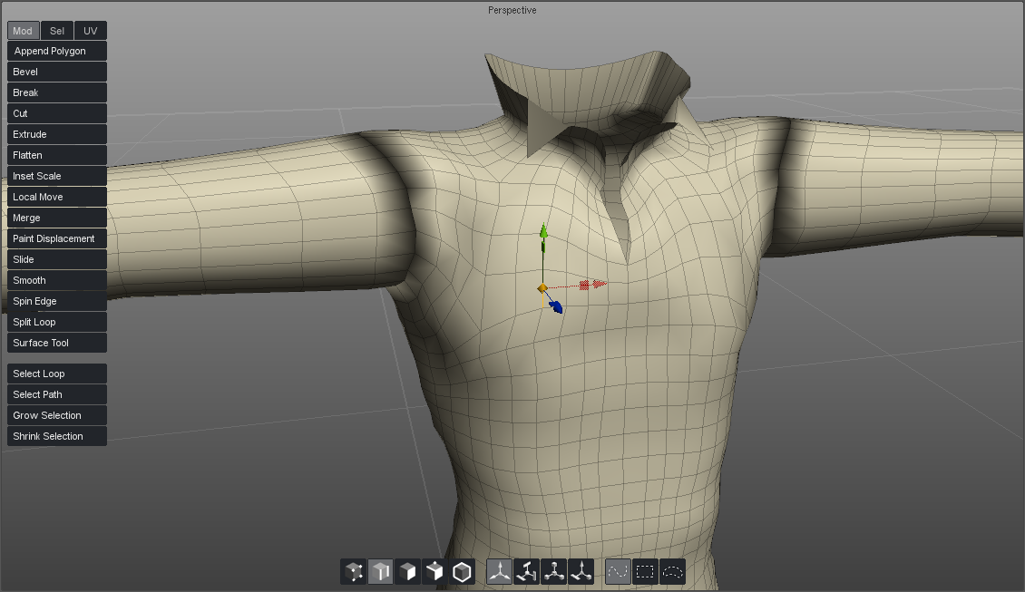Activate the Split Loop tool
Image resolution: width=1025 pixels, height=592 pixels.
tap(57, 322)
